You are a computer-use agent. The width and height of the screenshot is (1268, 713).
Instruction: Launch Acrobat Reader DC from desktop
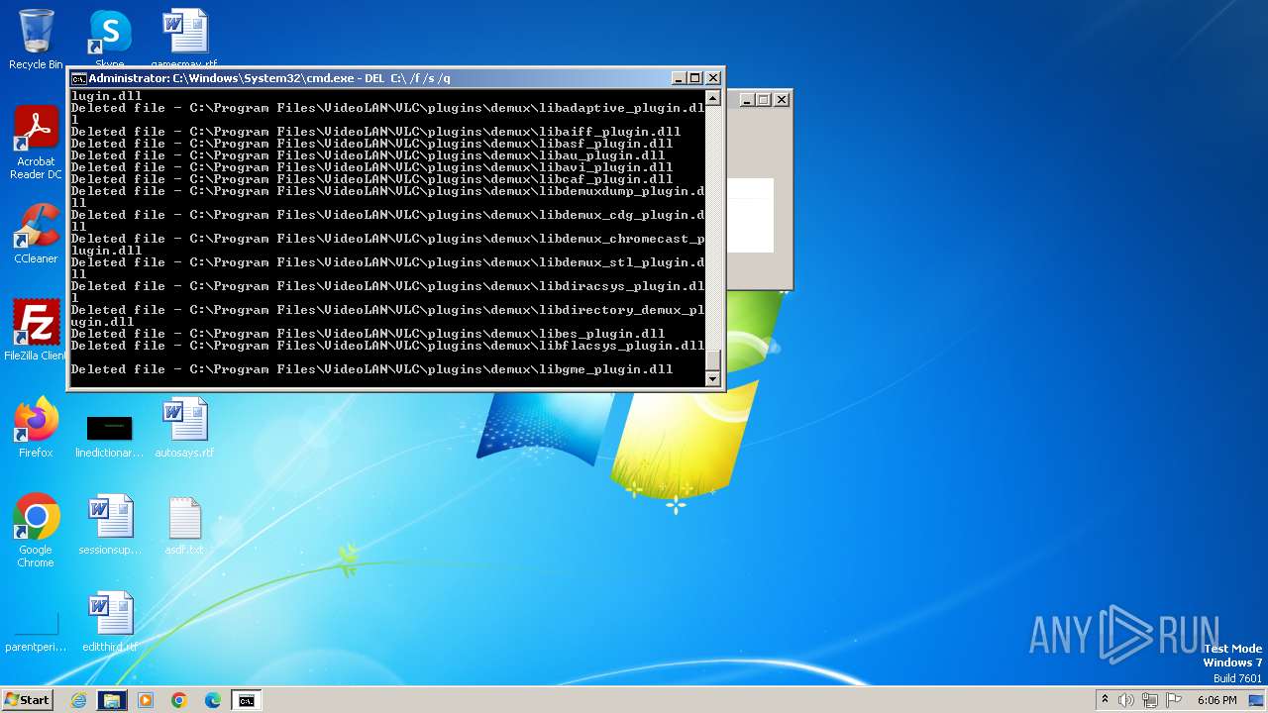(36, 144)
